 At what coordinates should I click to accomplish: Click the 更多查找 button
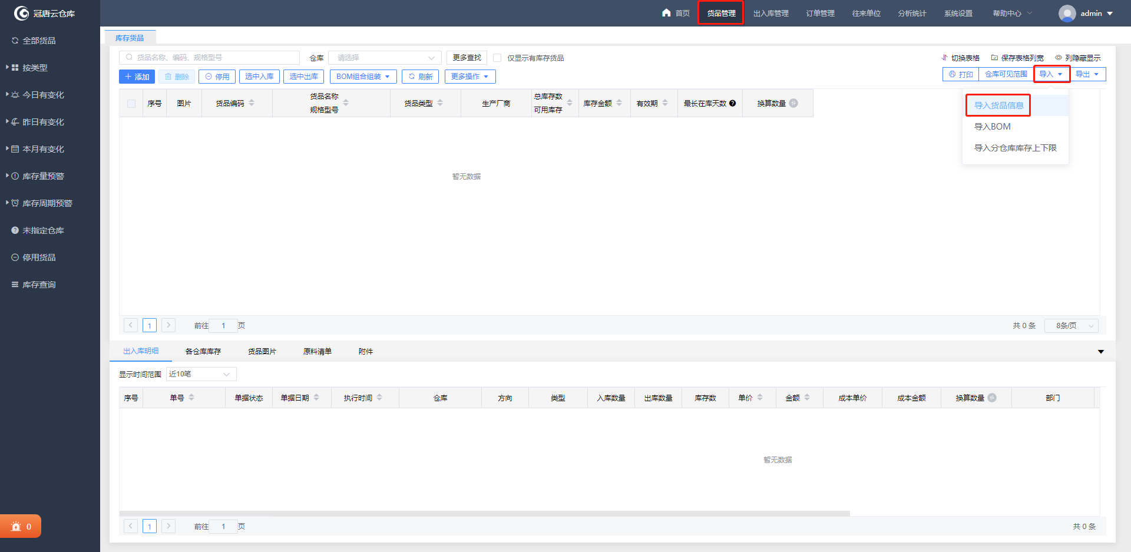(x=467, y=58)
